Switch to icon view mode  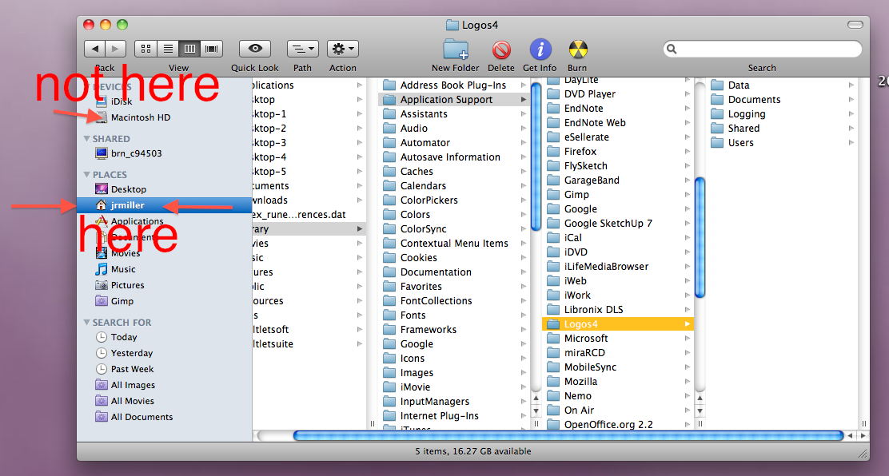click(146, 49)
